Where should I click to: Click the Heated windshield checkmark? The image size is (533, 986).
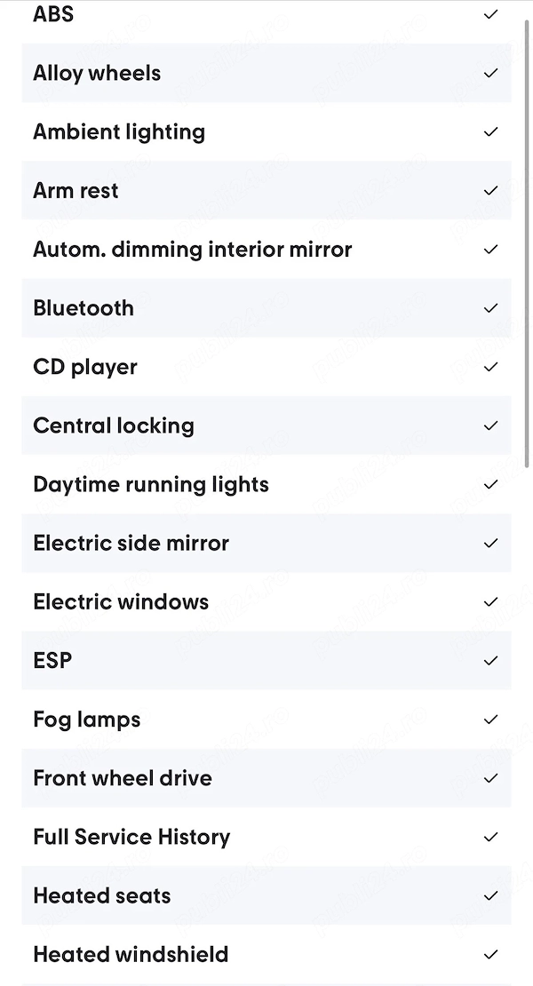coord(491,955)
